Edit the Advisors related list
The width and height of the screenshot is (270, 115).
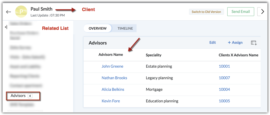(x=213, y=42)
